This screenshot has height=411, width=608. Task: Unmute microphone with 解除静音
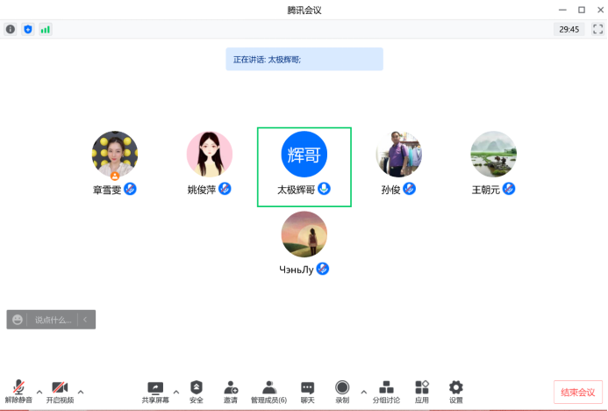18,392
